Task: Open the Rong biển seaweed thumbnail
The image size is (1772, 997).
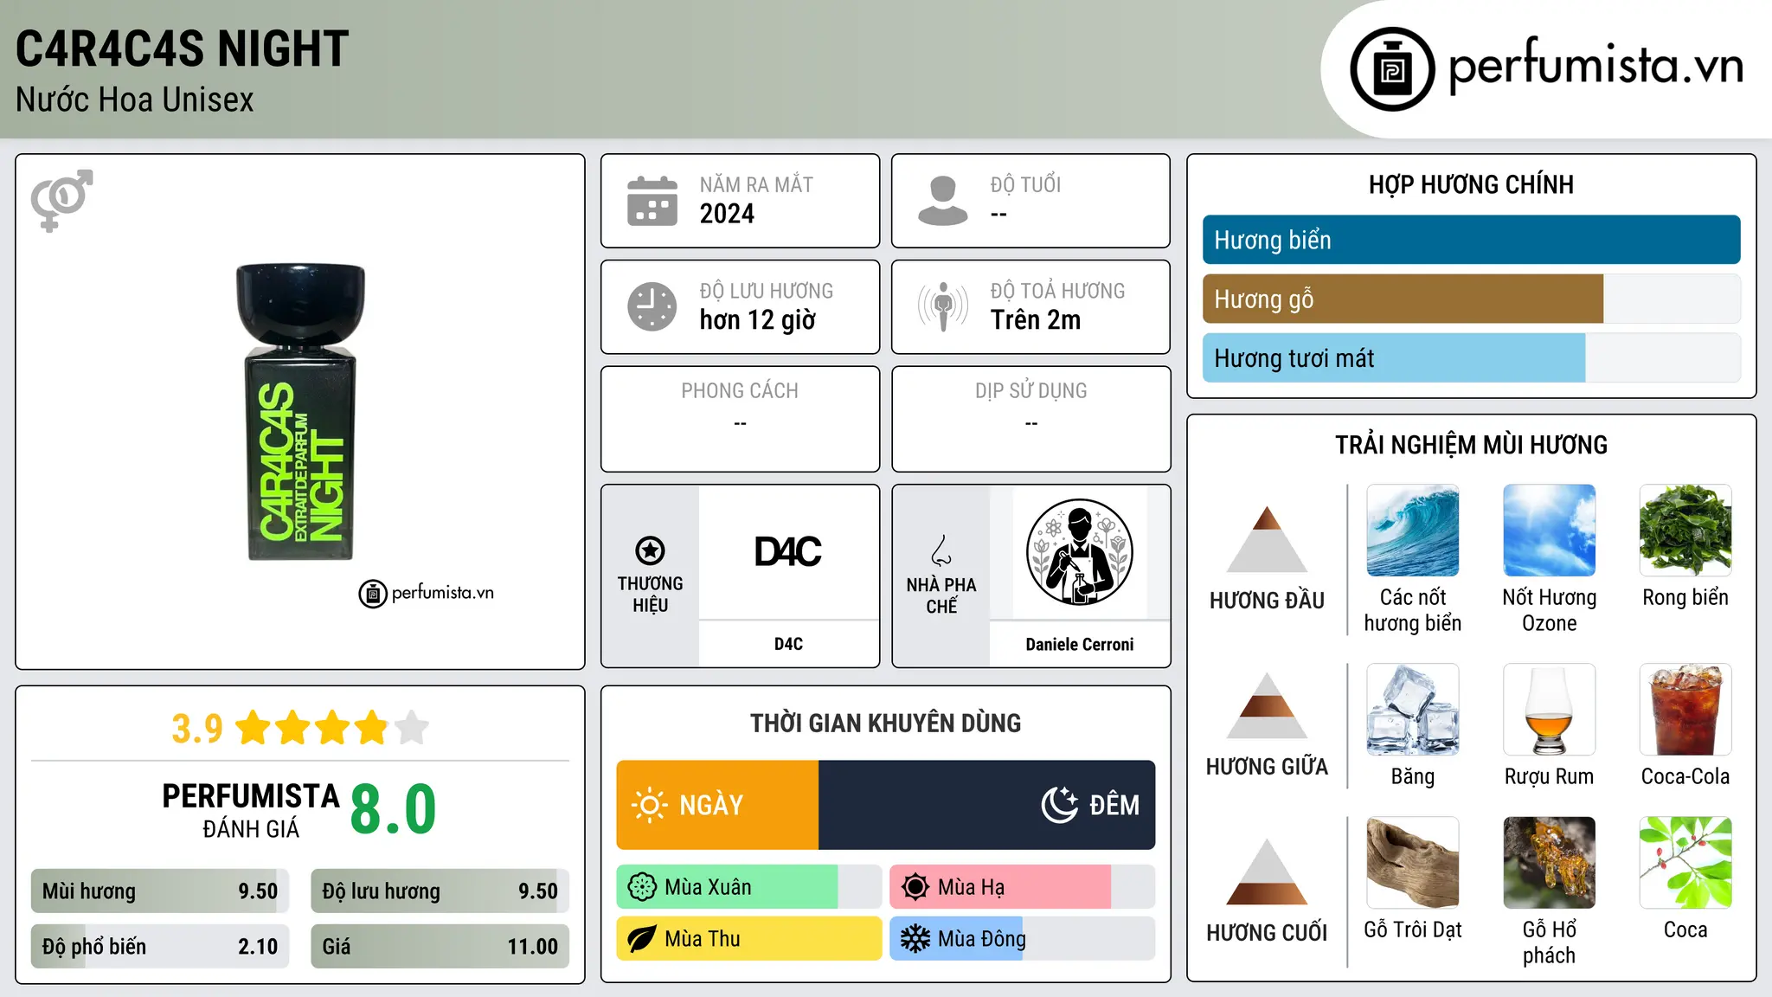Action: 1685,531
